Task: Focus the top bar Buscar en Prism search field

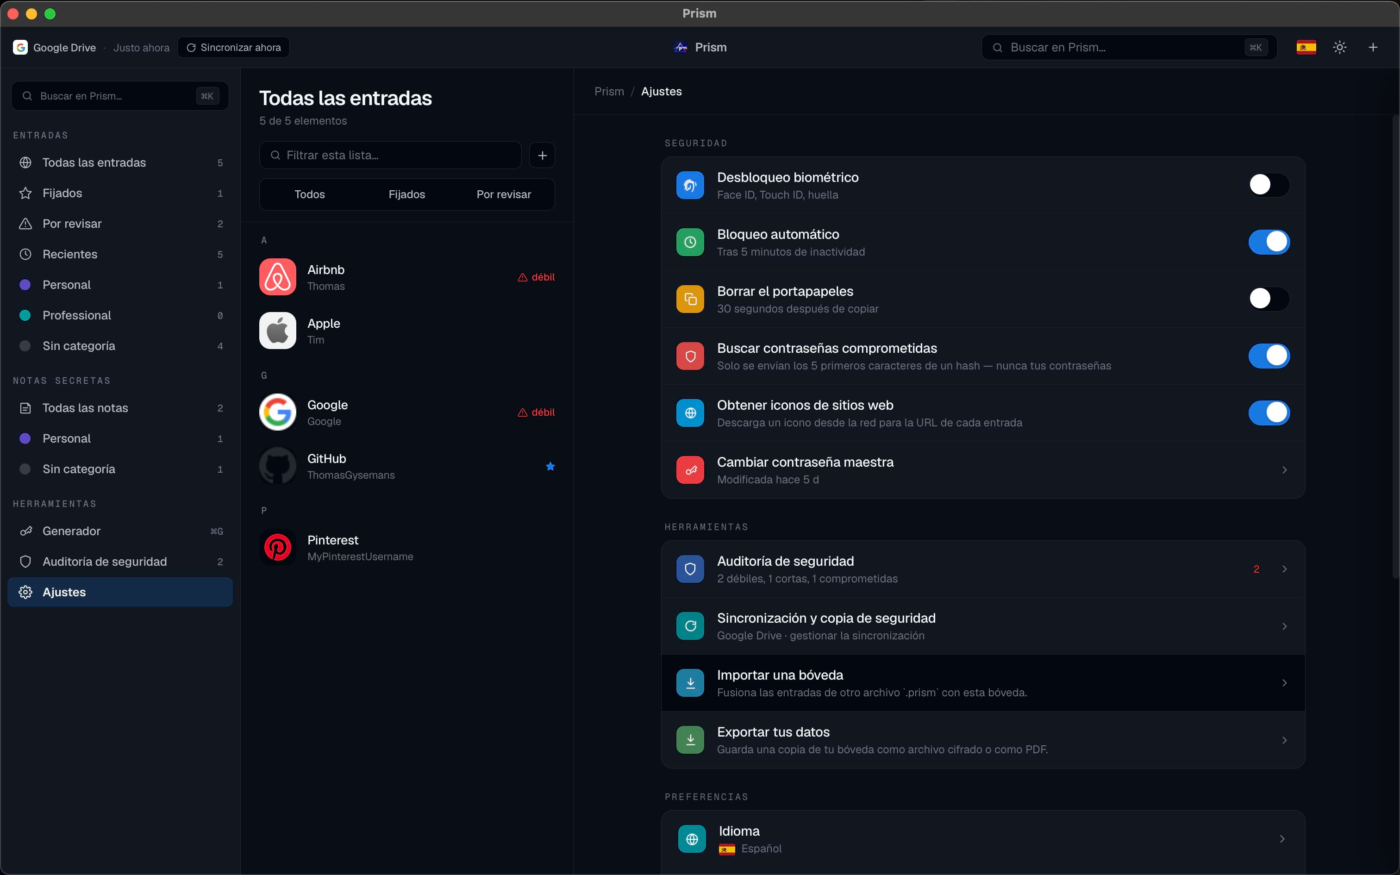Action: pyautogui.click(x=1129, y=47)
